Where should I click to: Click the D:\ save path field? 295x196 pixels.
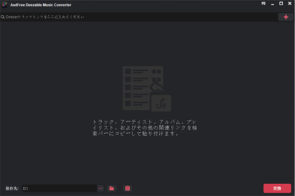click(x=59, y=188)
